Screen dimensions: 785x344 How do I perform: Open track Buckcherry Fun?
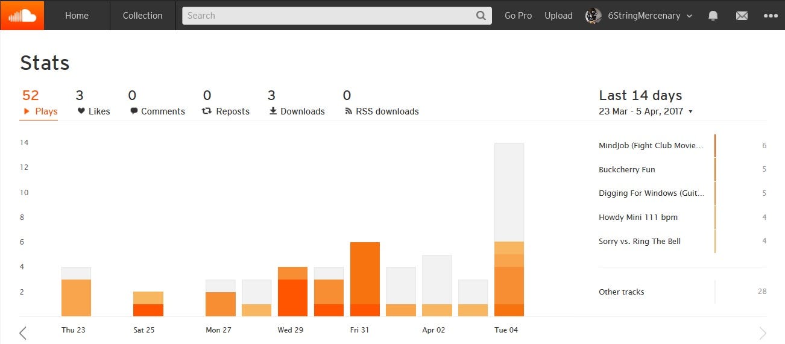[627, 169]
